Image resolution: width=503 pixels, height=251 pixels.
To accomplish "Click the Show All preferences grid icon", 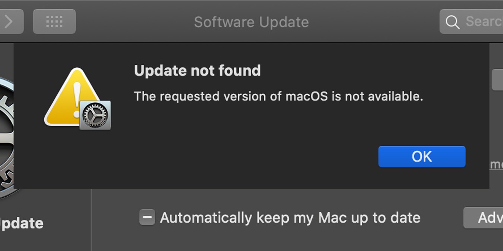I will [54, 21].
